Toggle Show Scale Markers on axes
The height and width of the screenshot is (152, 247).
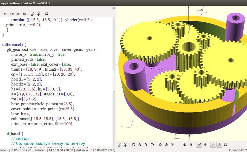pos(219,145)
